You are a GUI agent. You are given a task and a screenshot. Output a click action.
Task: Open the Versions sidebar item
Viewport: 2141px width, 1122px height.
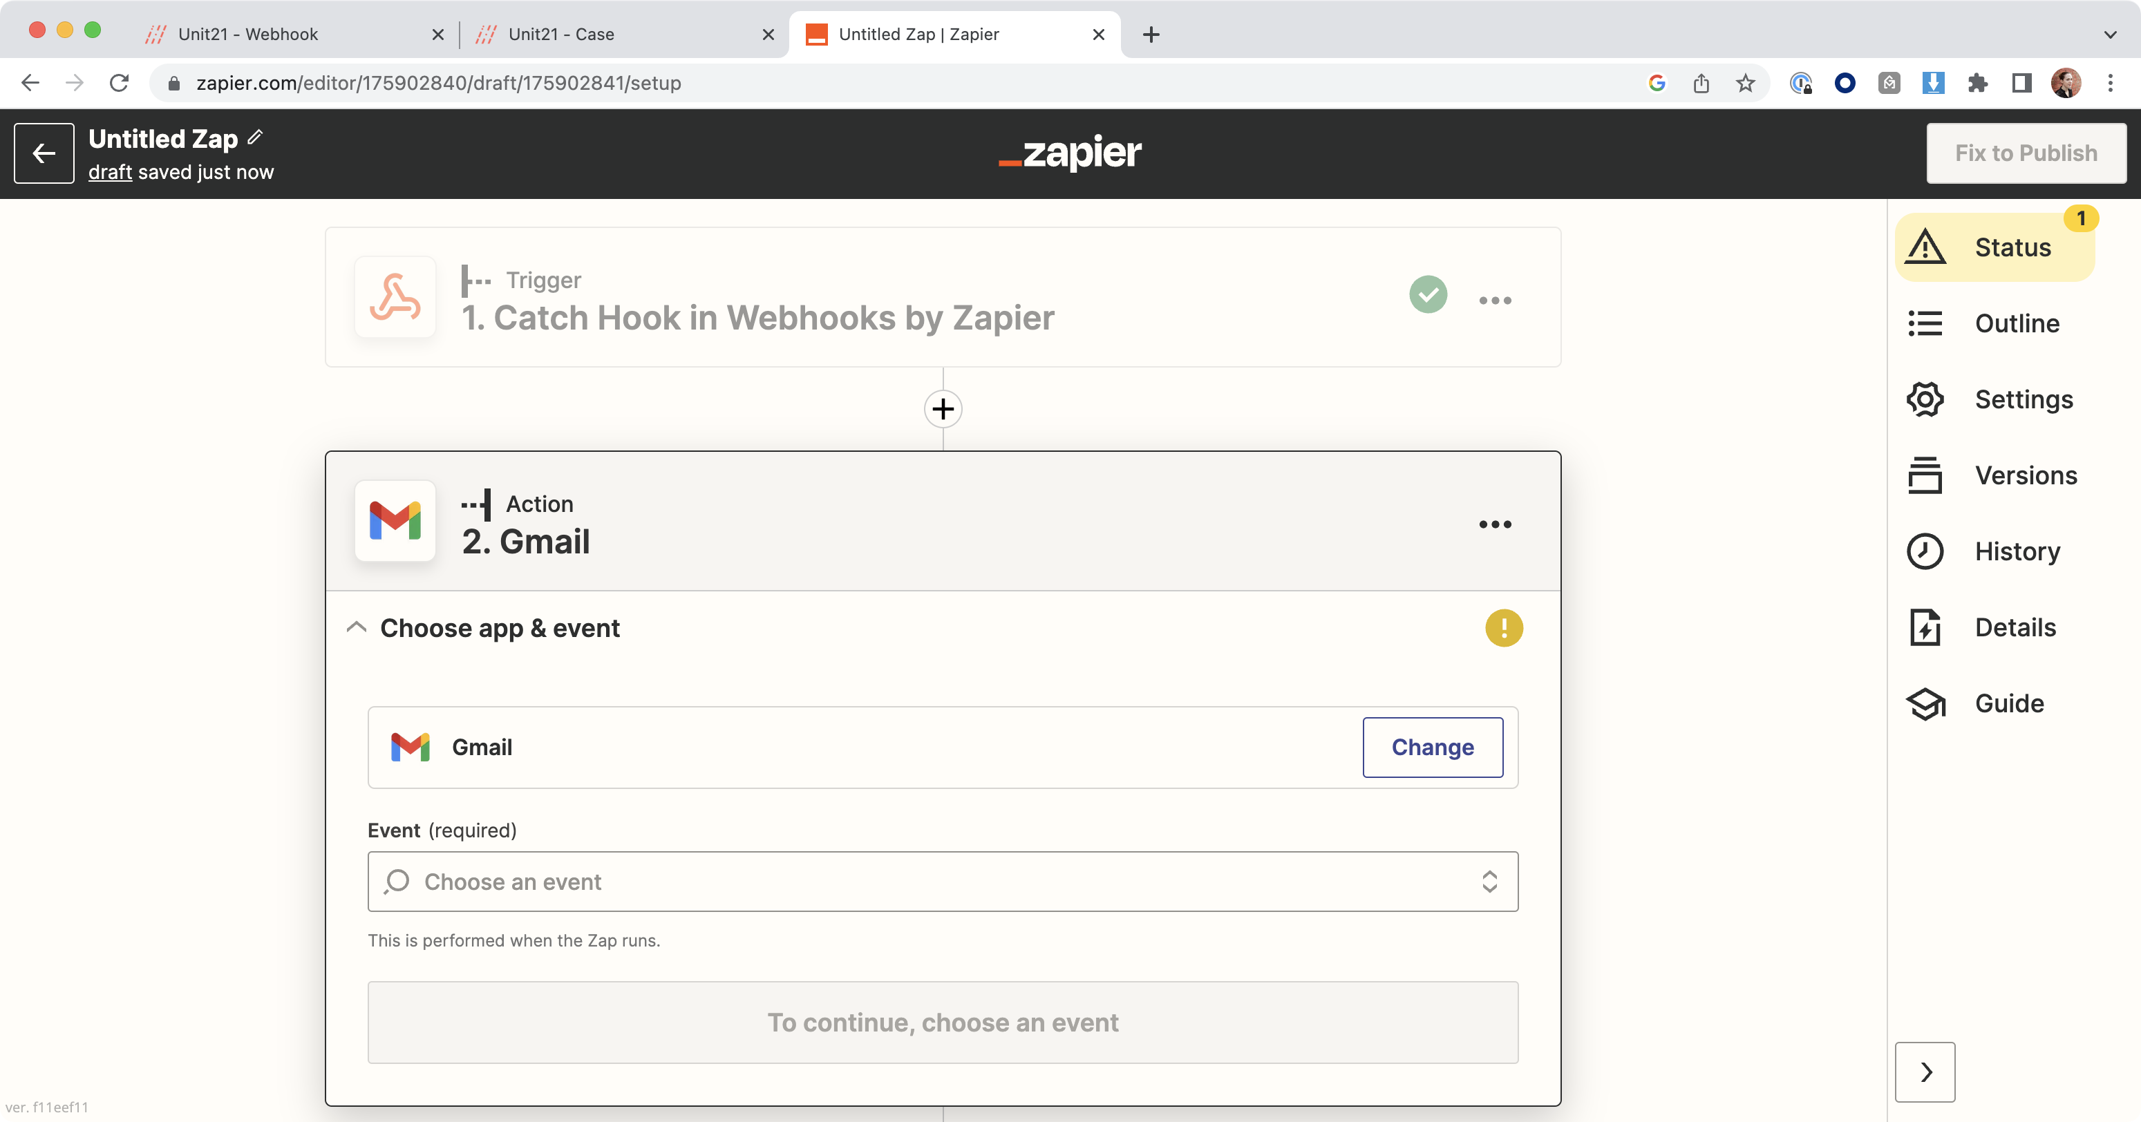[2025, 475]
